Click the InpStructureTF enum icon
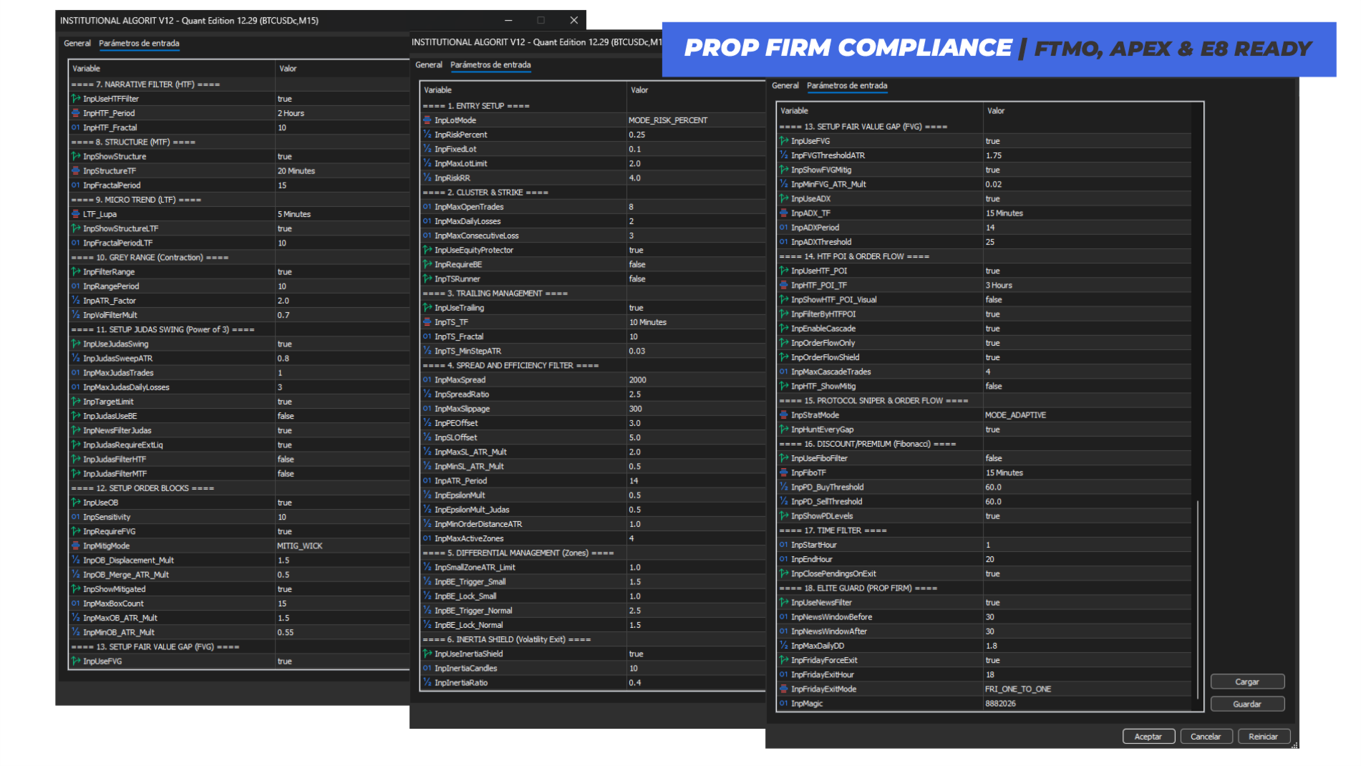1361x766 pixels. [75, 171]
